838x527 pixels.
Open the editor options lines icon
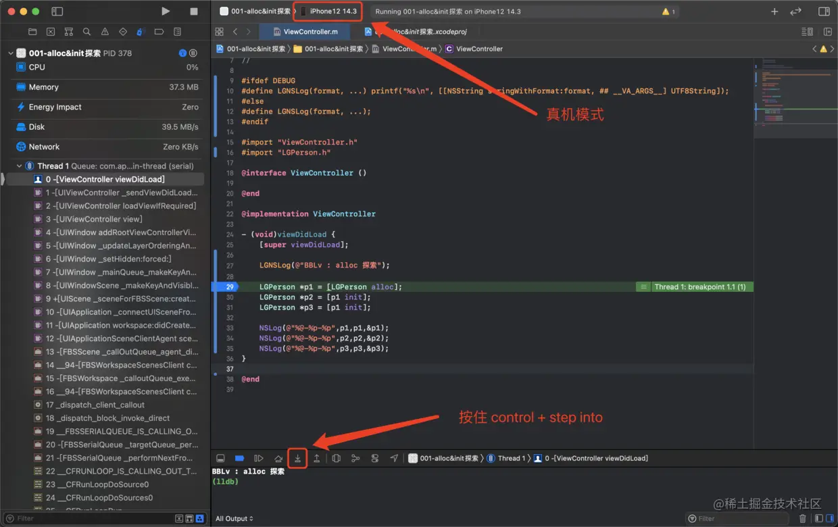(x=807, y=32)
